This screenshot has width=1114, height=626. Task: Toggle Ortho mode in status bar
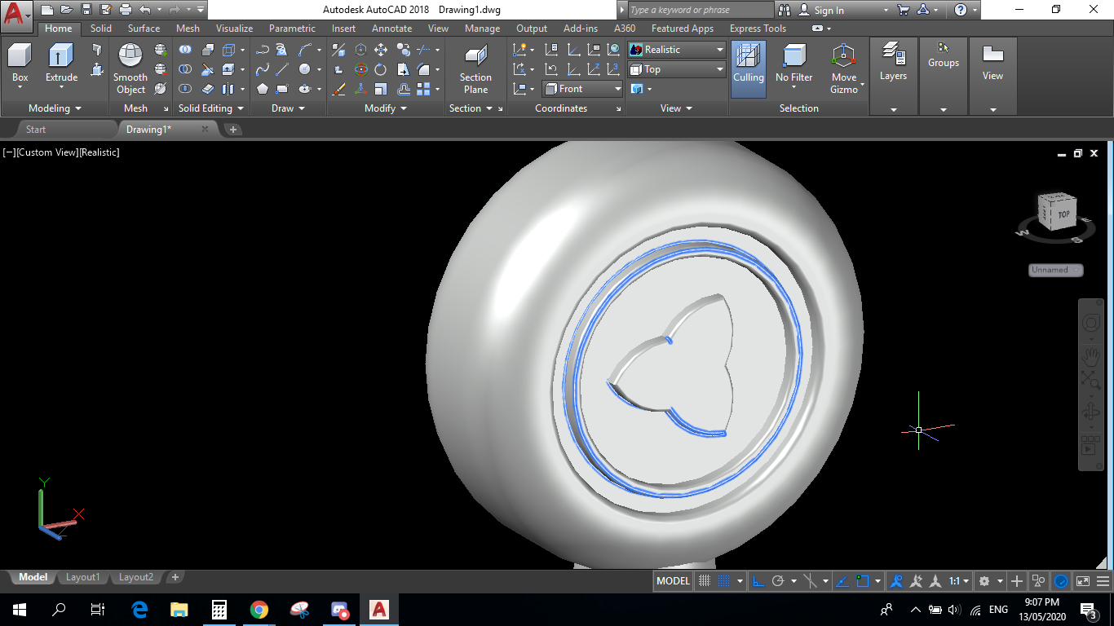tap(758, 581)
